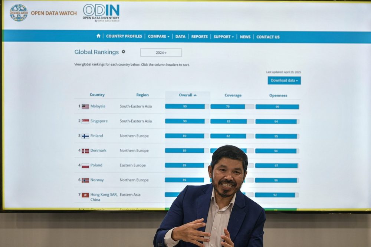Click the gear icon beside Global Rankings
Screen dimensions: 371x247
[x=123, y=52]
